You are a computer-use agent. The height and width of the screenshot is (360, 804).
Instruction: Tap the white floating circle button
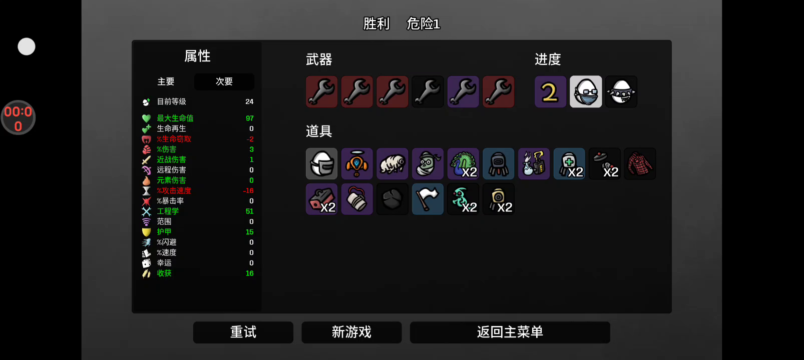(x=27, y=46)
